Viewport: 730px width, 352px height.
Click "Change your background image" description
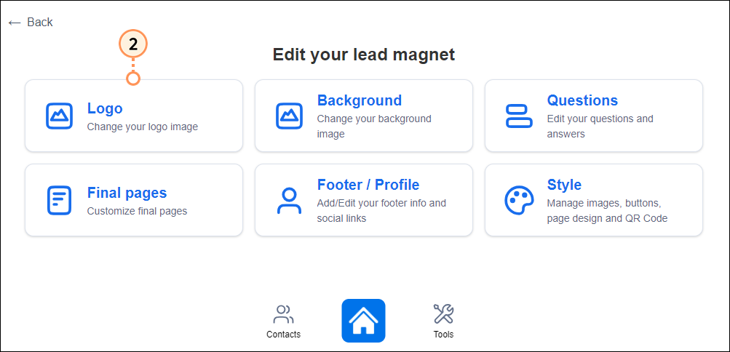coord(374,127)
